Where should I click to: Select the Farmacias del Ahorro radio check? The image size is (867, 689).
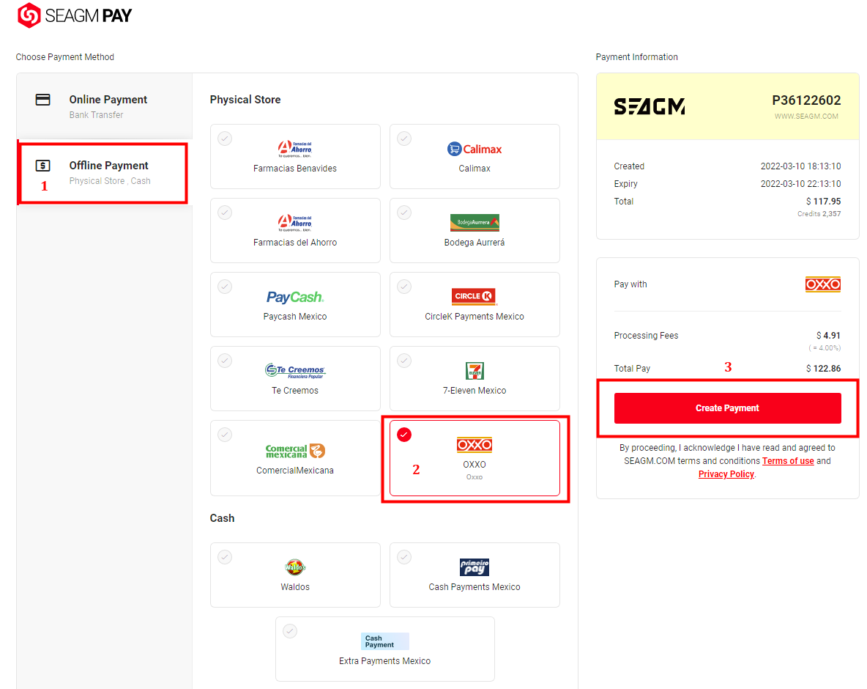(225, 213)
